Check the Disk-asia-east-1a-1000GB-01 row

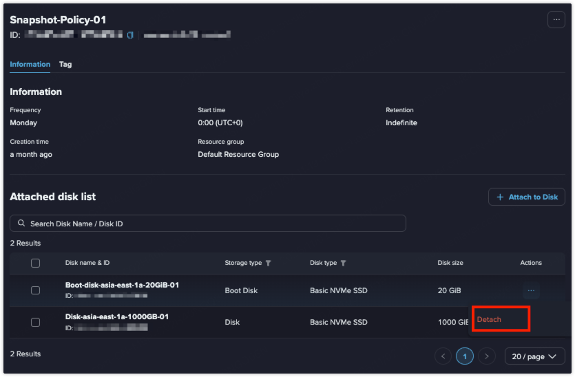[36, 322]
